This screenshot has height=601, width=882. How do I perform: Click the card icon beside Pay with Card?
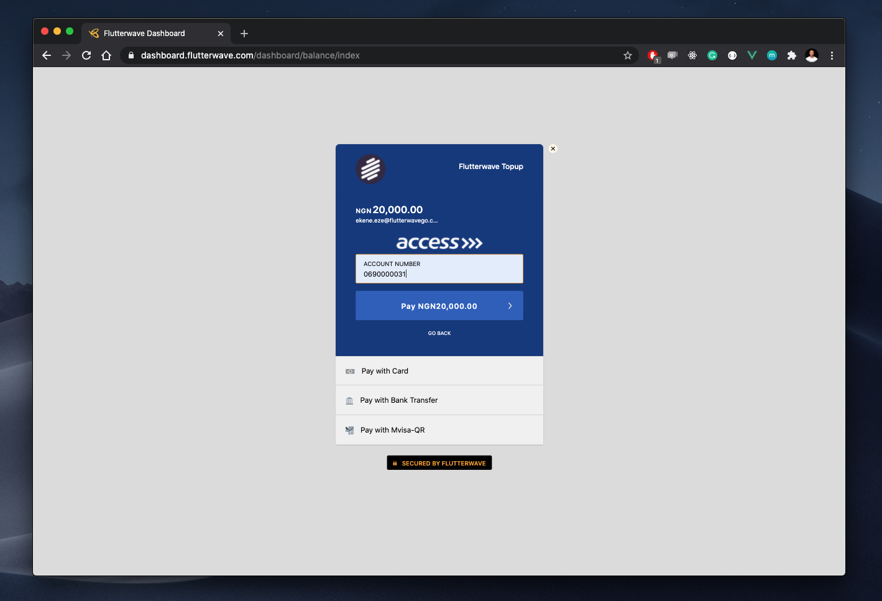point(350,371)
